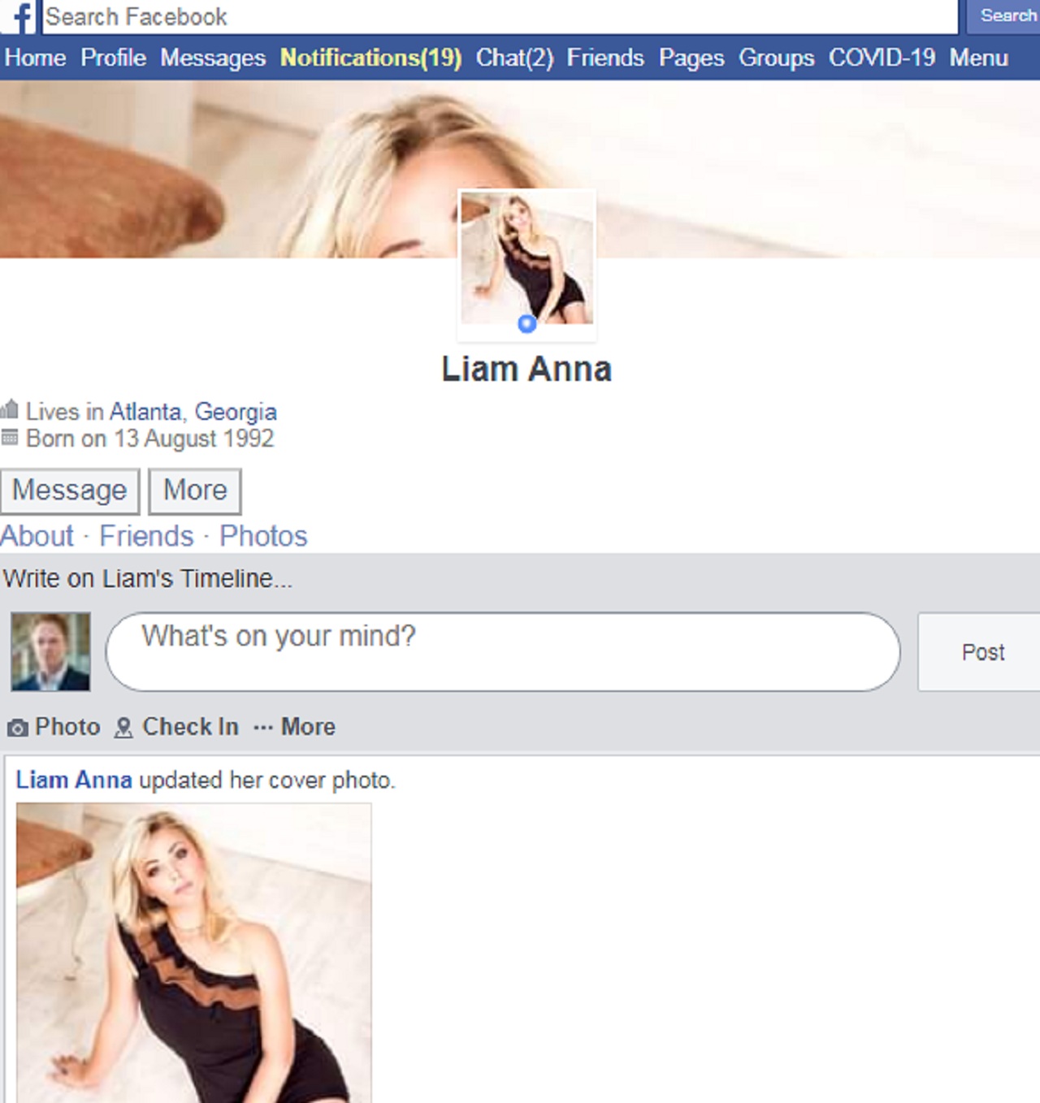The image size is (1040, 1103).
Task: Click the More button beside Message
Action: tap(195, 491)
